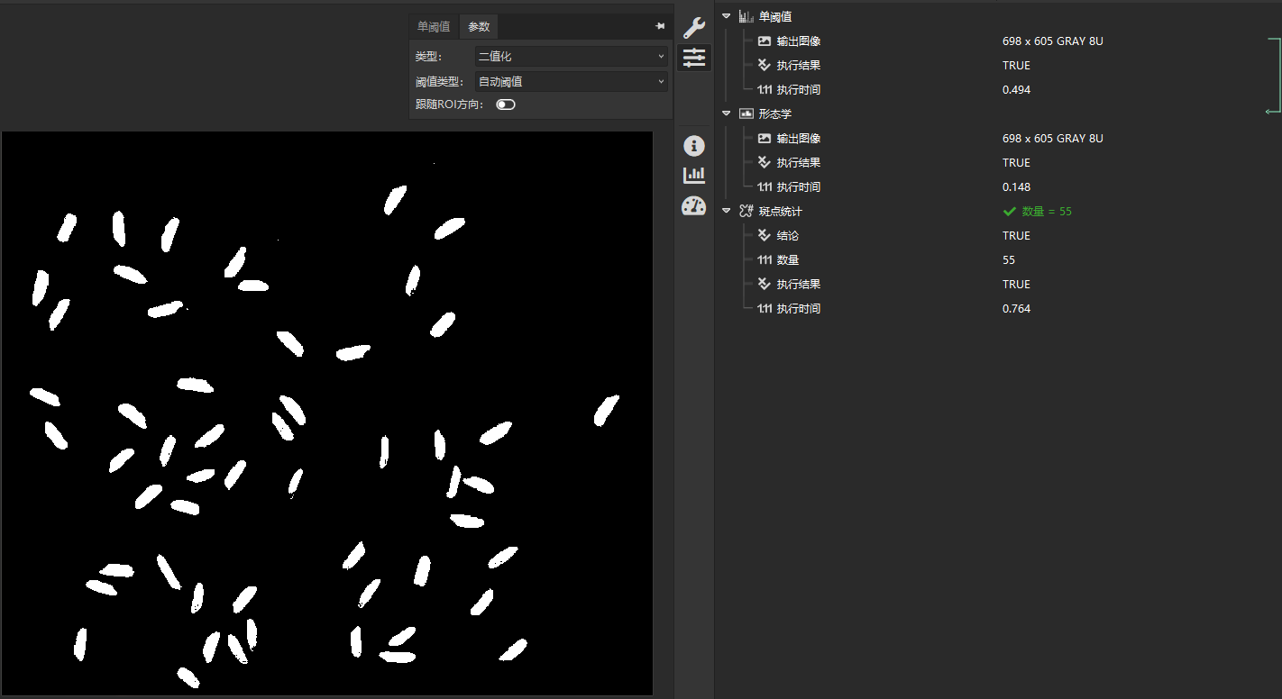The height and width of the screenshot is (699, 1282).
Task: Switch to the 单阈值 tab
Action: point(434,27)
